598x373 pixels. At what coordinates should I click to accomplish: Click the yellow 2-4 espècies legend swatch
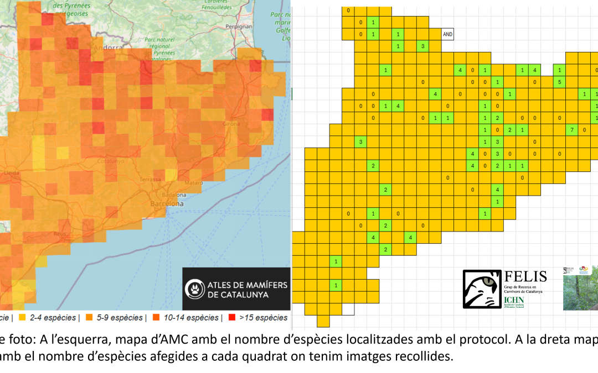(22, 318)
